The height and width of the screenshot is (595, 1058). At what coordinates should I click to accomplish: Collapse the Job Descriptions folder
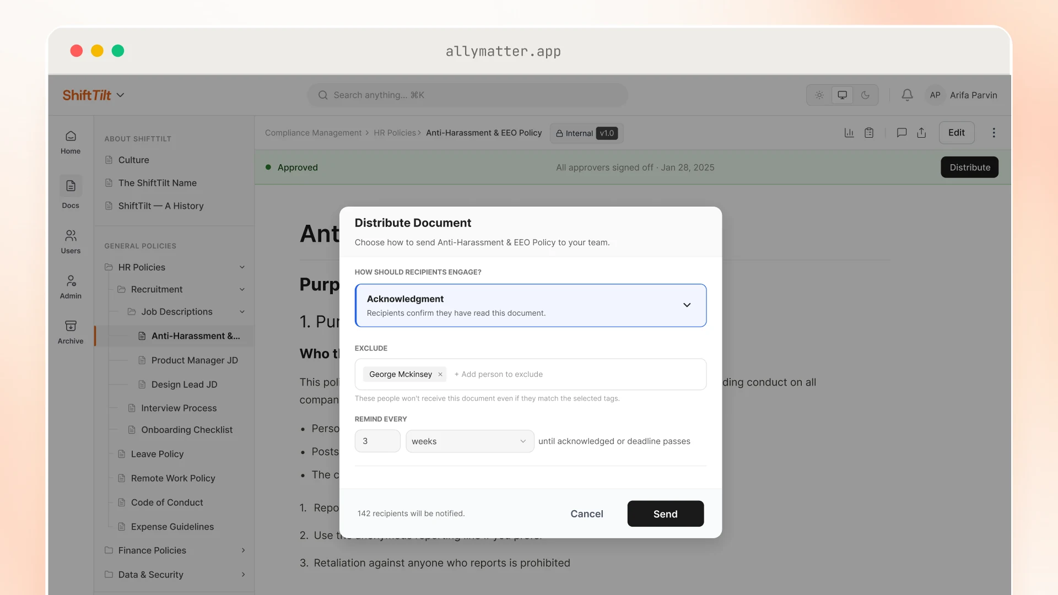click(x=242, y=312)
